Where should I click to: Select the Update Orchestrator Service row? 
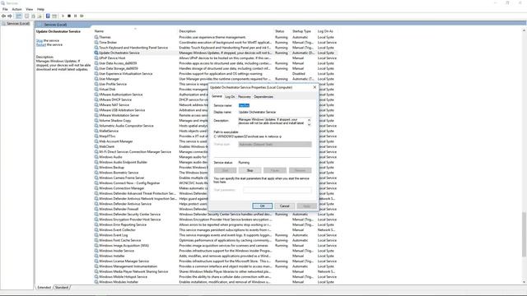(216, 53)
